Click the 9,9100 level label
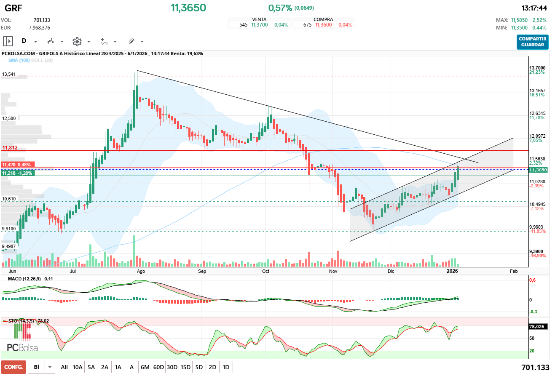The image size is (555, 376). (9, 229)
